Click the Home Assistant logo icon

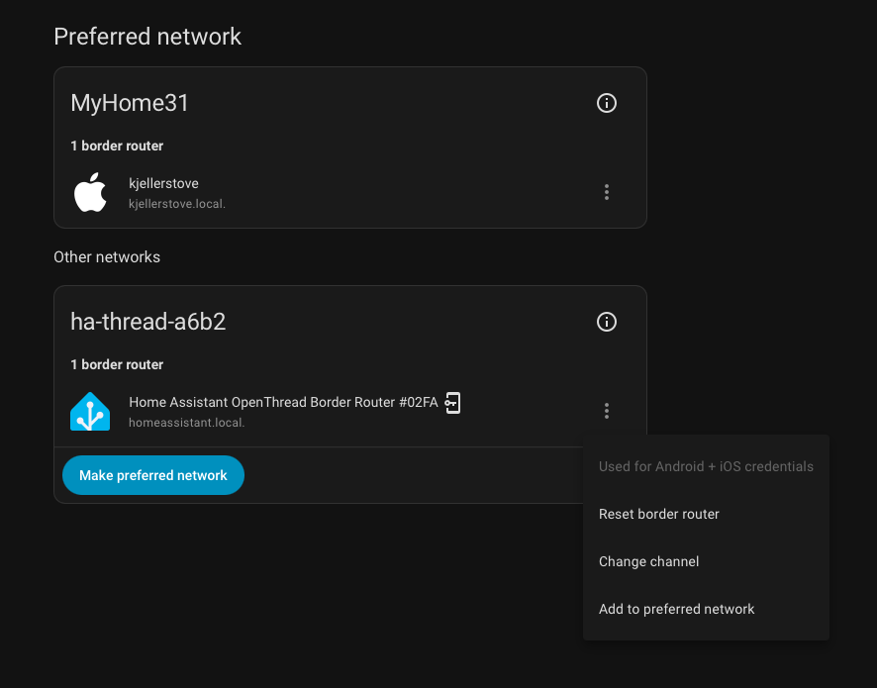90,411
